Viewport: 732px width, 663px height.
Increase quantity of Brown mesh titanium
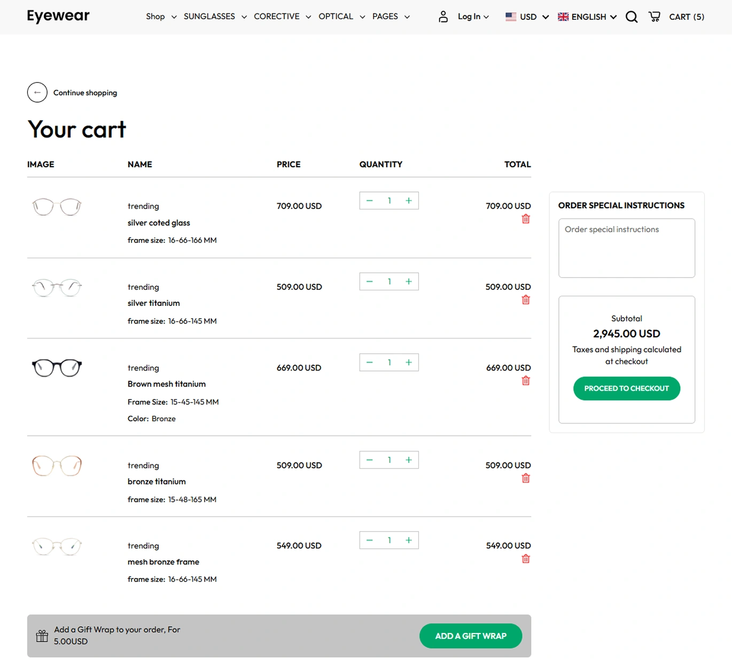point(409,362)
